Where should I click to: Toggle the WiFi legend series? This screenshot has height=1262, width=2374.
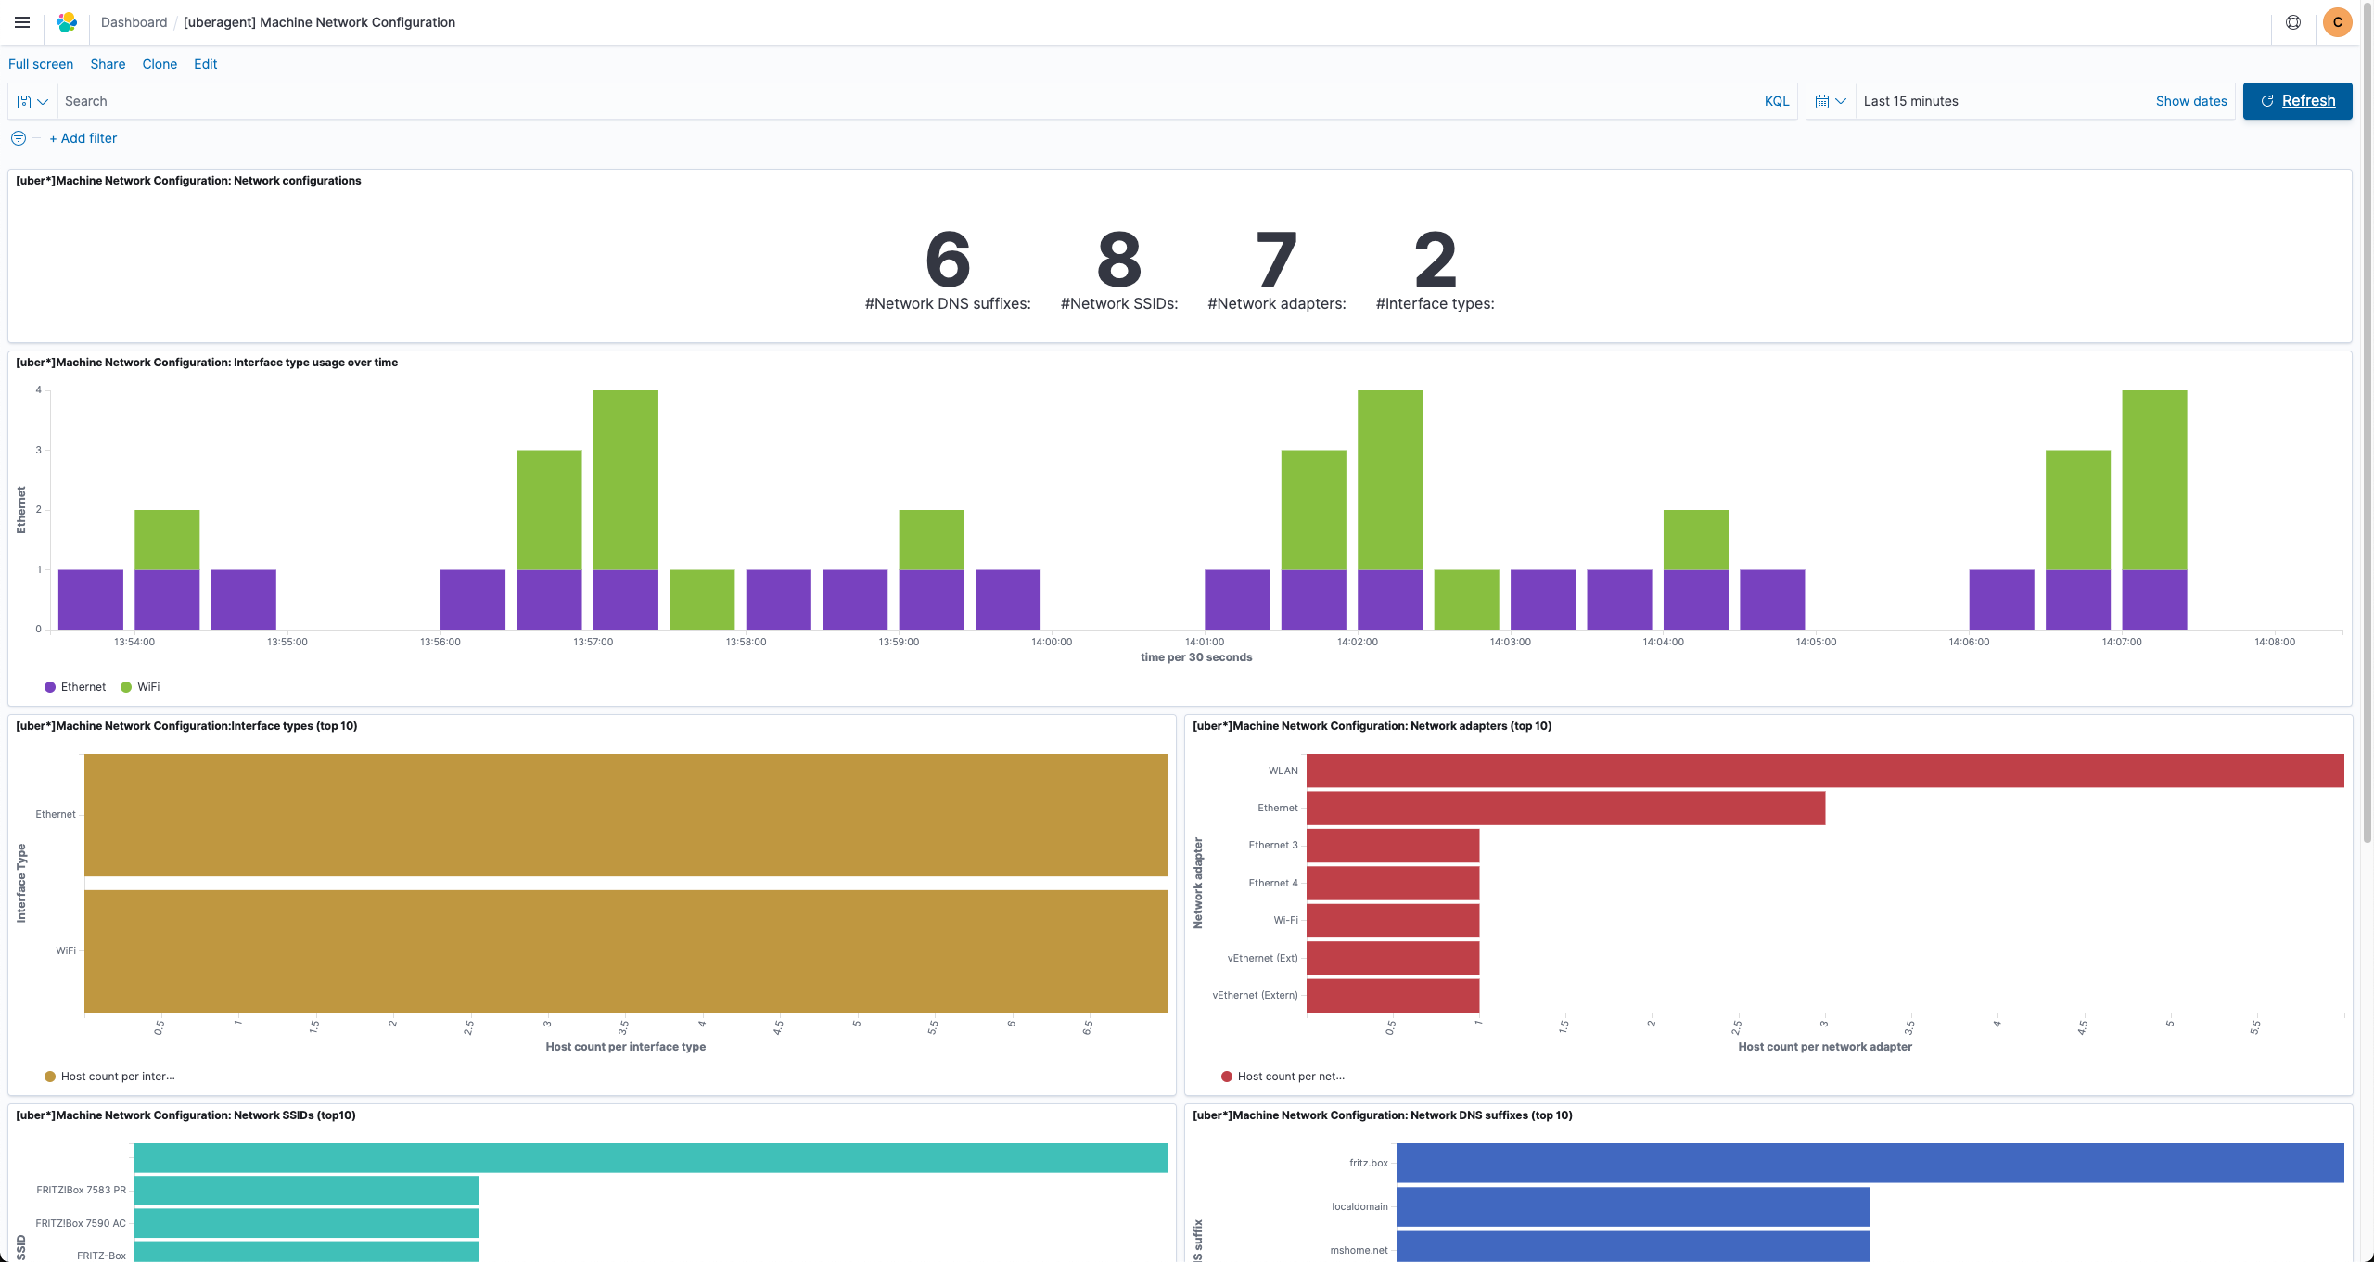click(x=141, y=687)
